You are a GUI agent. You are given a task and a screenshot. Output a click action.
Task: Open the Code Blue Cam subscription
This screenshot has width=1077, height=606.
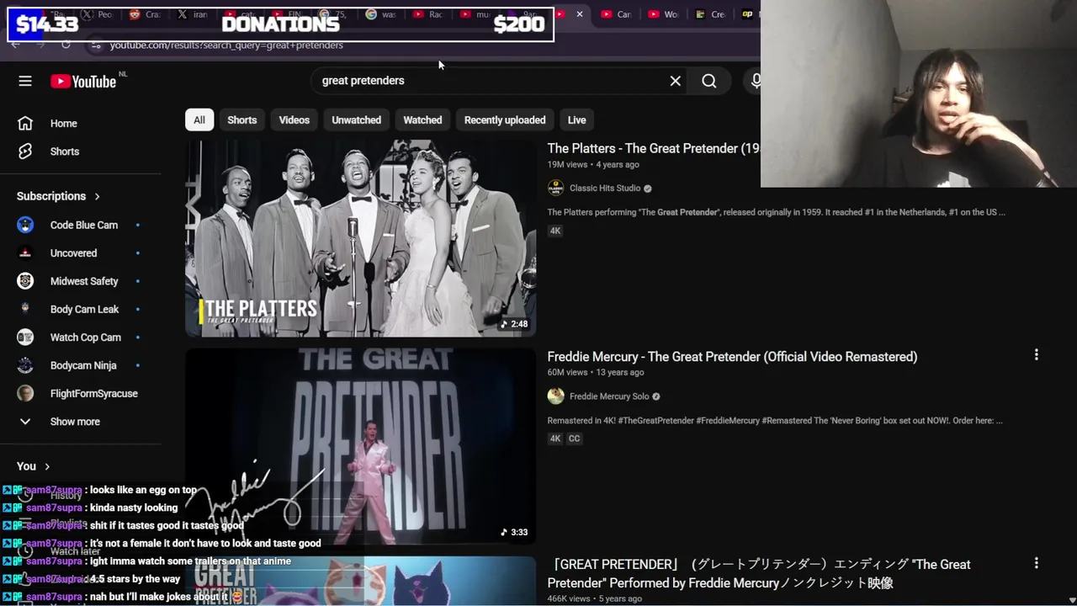(x=83, y=225)
